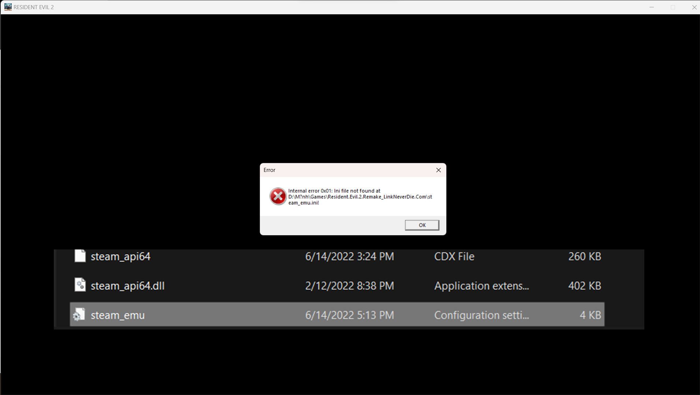
Task: Click the error message text about ini file
Action: pos(360,197)
